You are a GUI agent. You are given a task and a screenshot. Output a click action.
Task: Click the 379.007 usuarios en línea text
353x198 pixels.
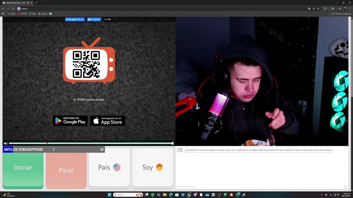[x=90, y=100]
